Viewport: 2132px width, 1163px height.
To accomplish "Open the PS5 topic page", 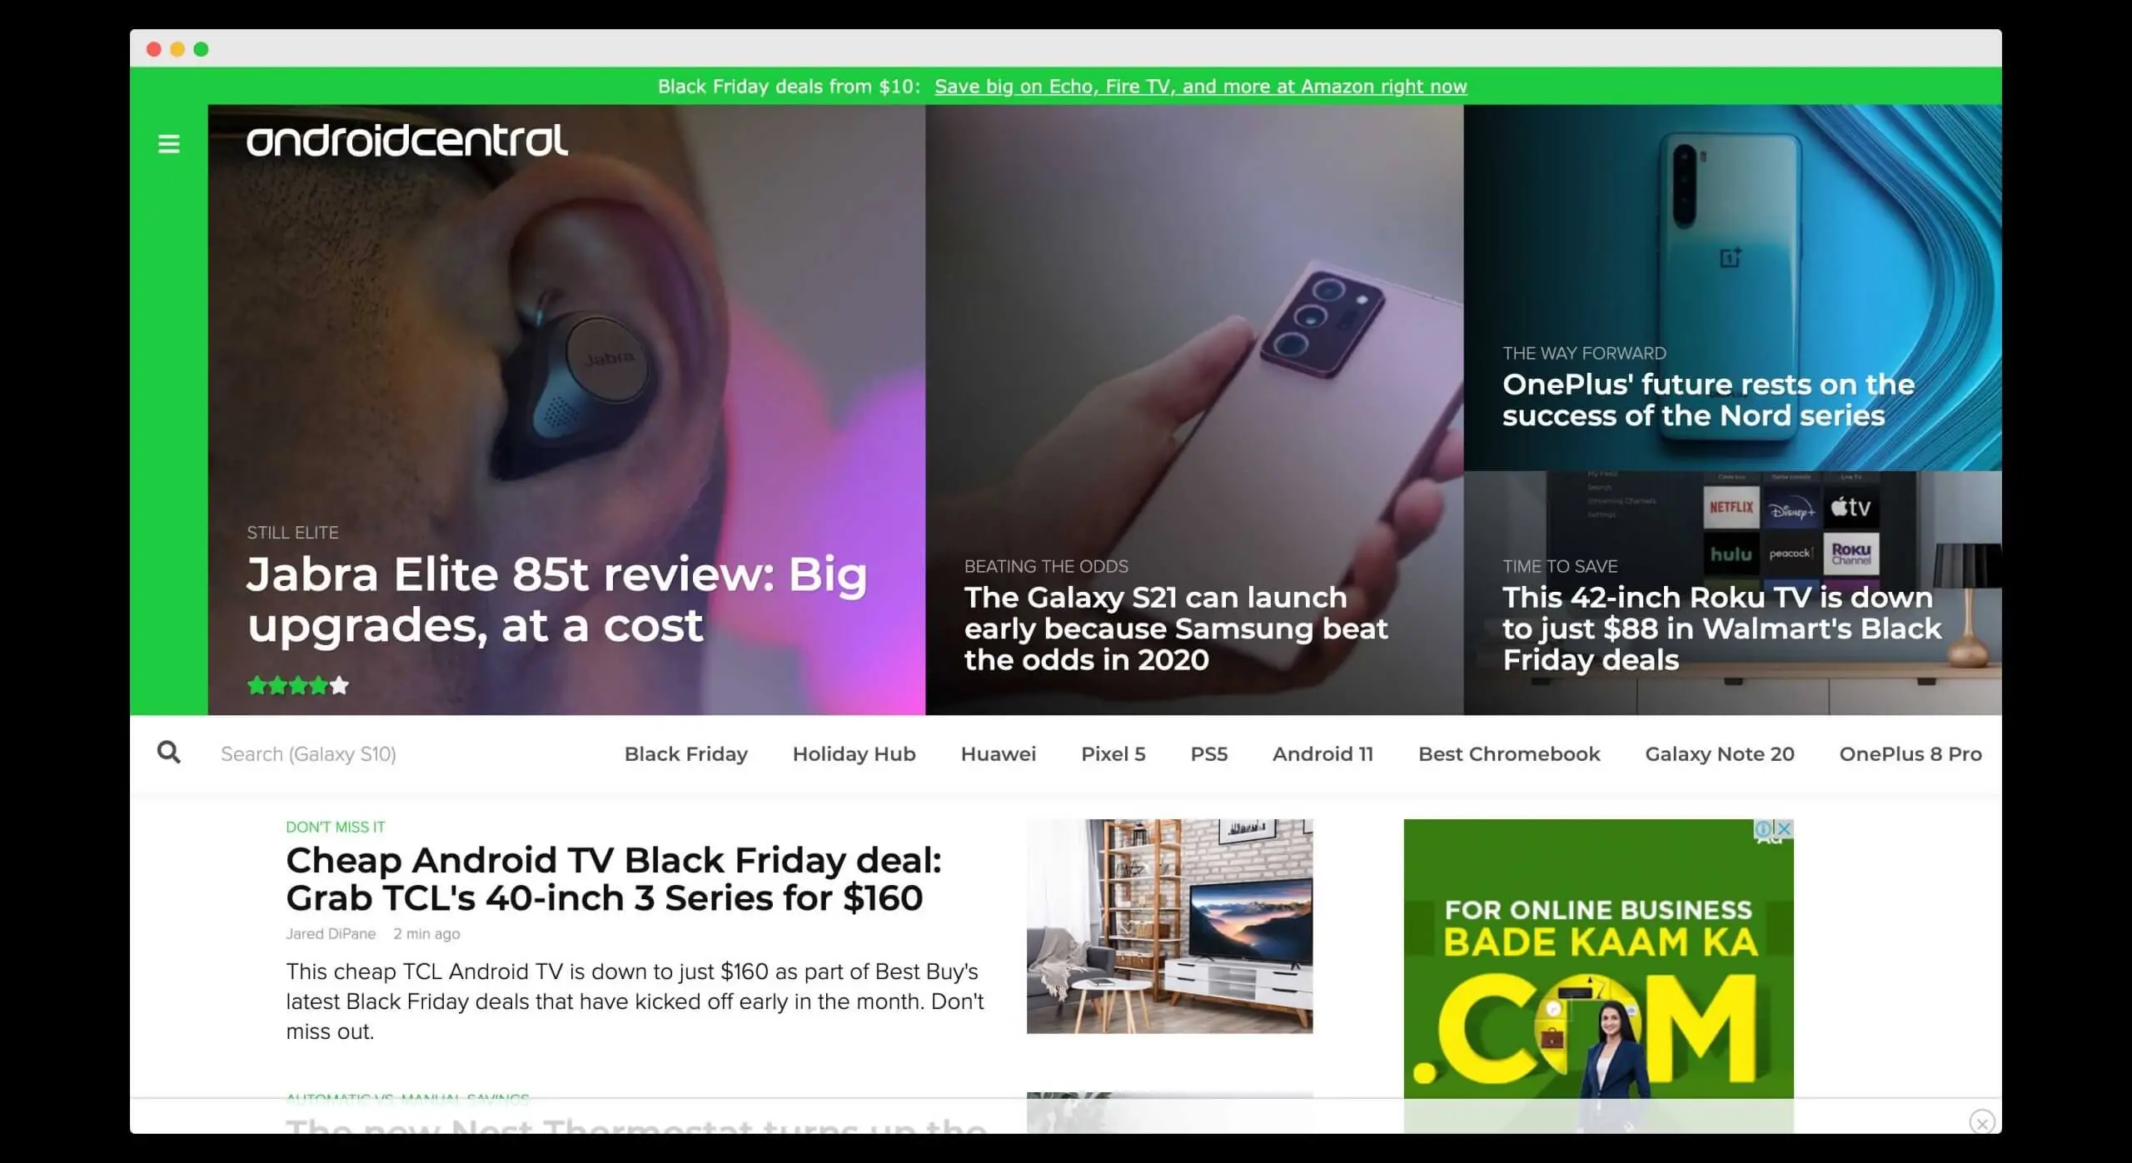I will 1209,753.
